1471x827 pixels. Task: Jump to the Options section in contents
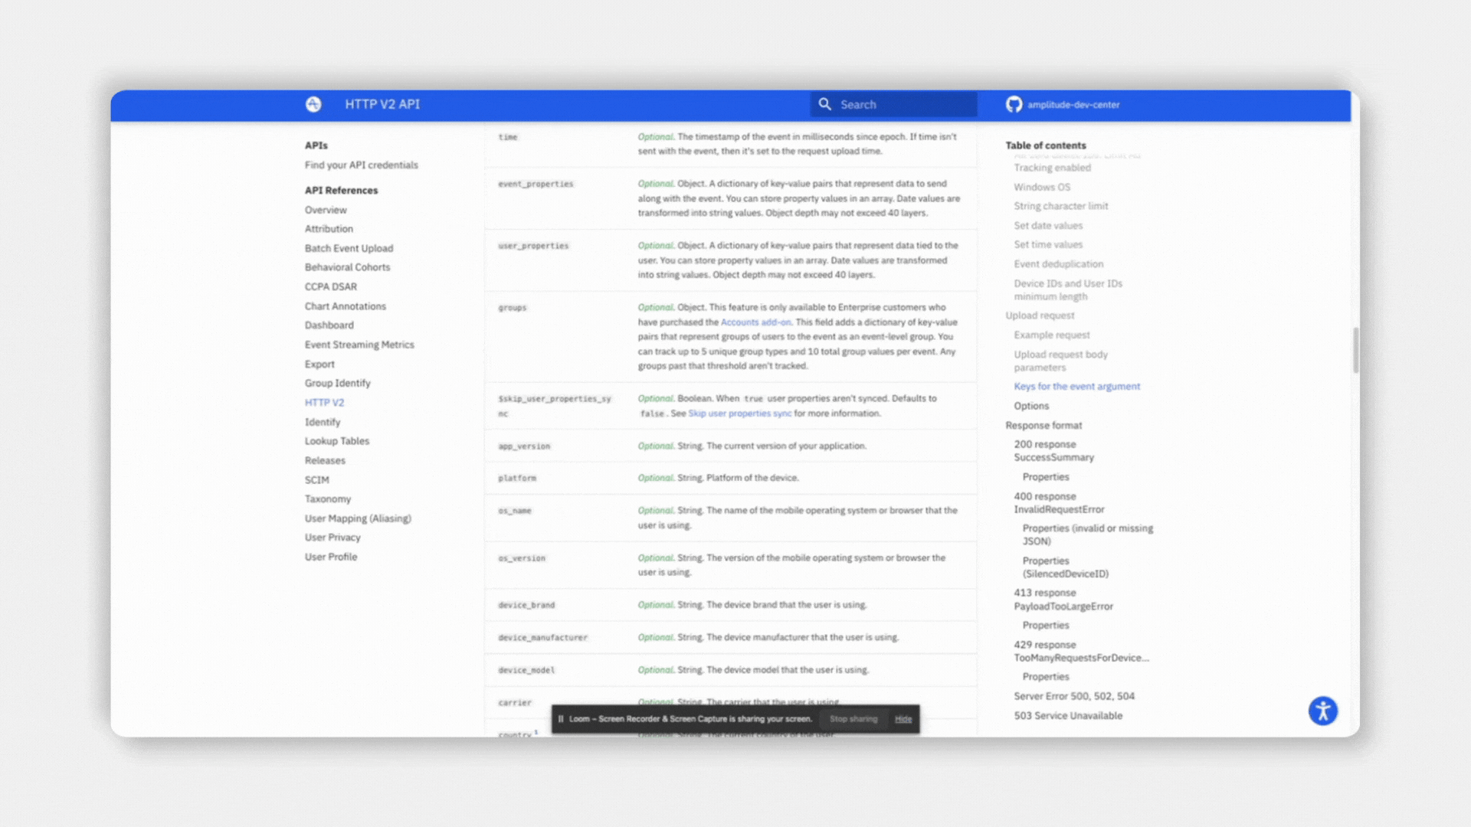pos(1031,406)
